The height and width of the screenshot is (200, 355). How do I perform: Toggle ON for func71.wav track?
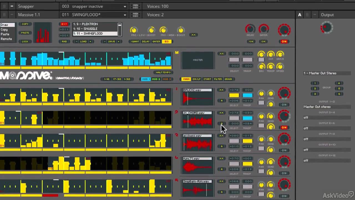[284, 173]
